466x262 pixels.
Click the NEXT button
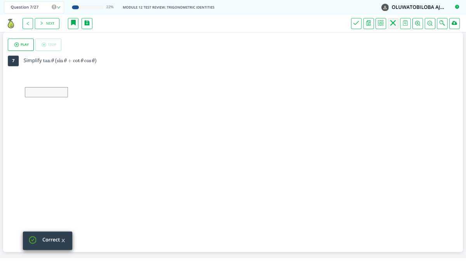coord(47,23)
